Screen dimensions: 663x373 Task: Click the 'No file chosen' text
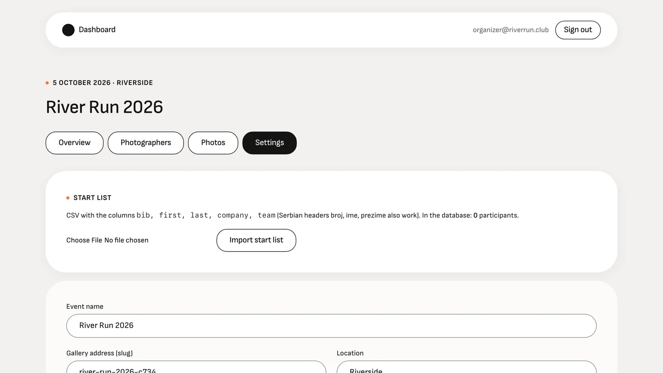[126, 240]
